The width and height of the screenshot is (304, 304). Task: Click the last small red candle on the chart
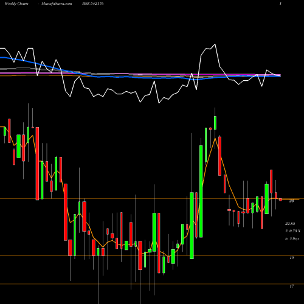(280, 200)
